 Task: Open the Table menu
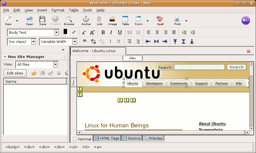click(74, 10)
